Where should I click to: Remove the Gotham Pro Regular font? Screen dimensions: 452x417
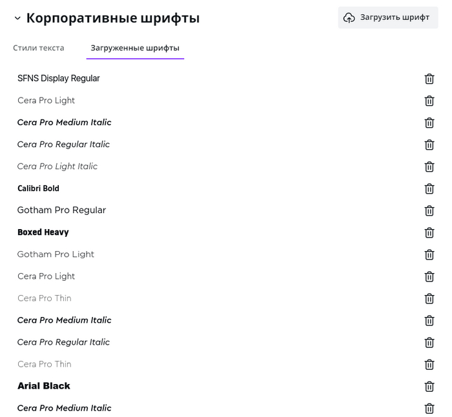tap(429, 210)
